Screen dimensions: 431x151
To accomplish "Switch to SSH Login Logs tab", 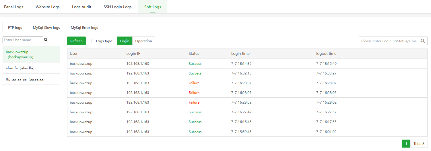I will pyautogui.click(x=118, y=7).
